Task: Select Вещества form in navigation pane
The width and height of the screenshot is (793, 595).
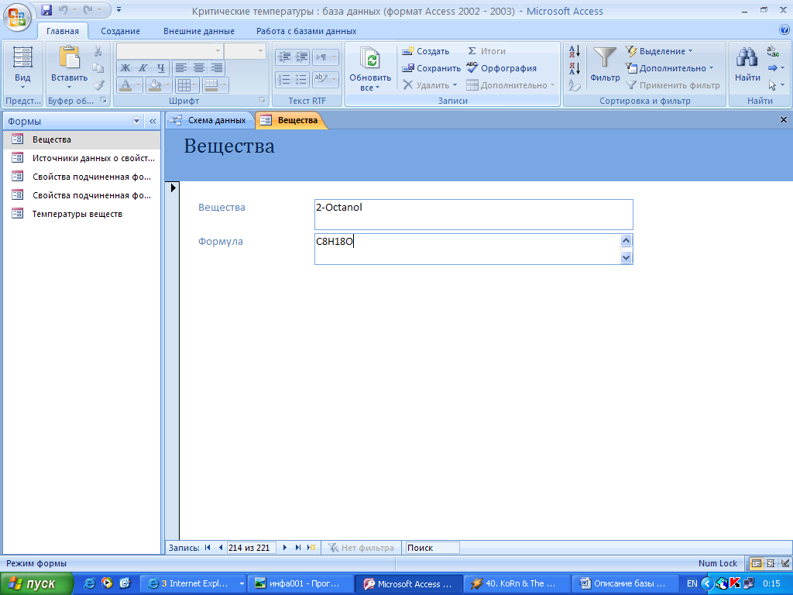Action: point(81,139)
